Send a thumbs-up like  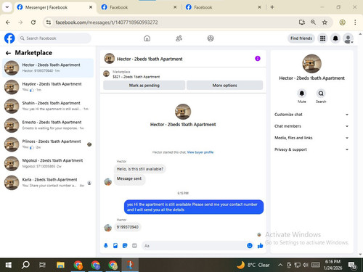coord(260,246)
